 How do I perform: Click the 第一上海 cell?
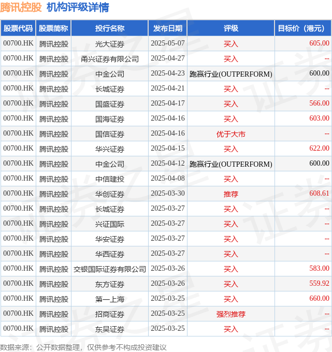[x=110, y=299]
